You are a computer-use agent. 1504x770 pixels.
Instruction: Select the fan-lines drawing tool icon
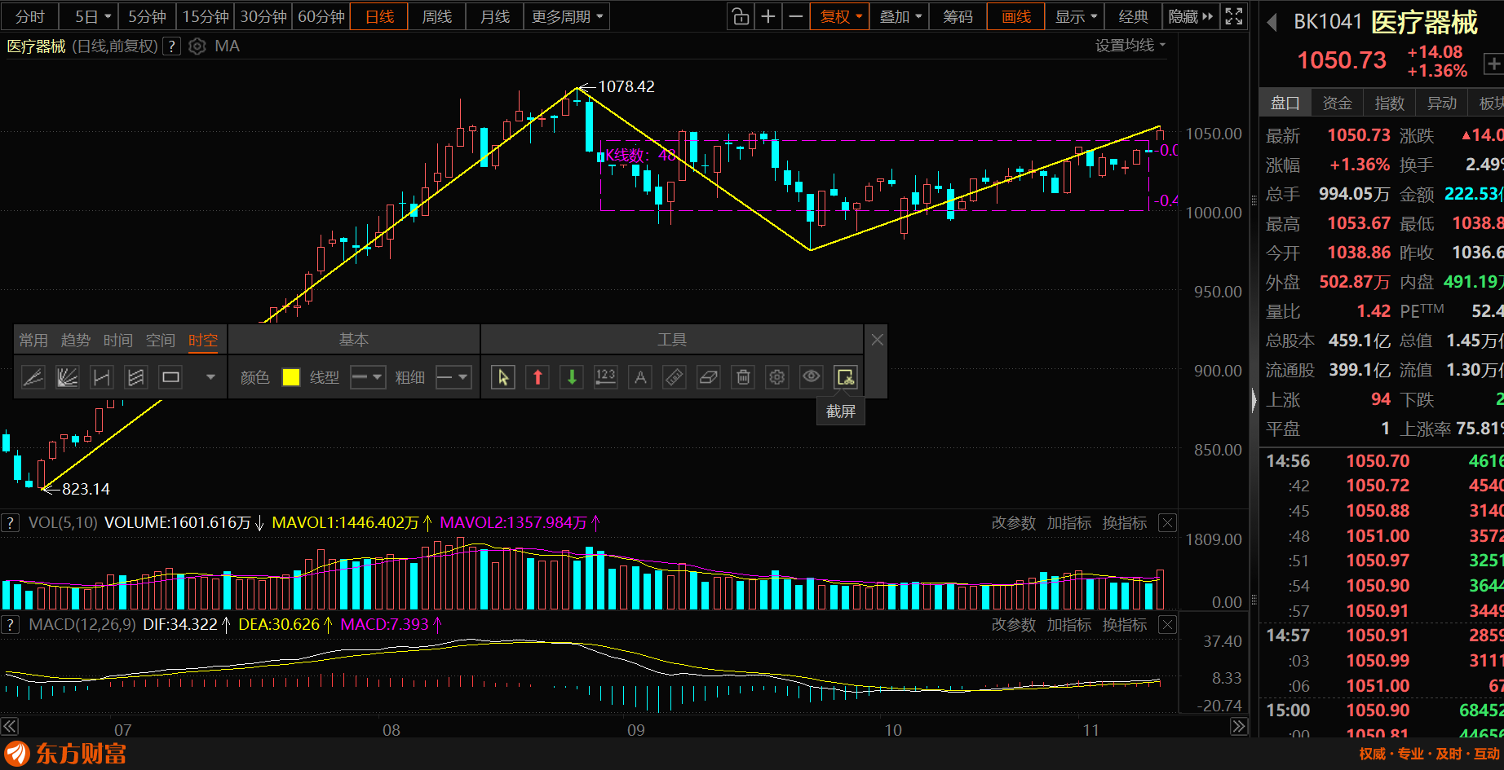pos(67,377)
